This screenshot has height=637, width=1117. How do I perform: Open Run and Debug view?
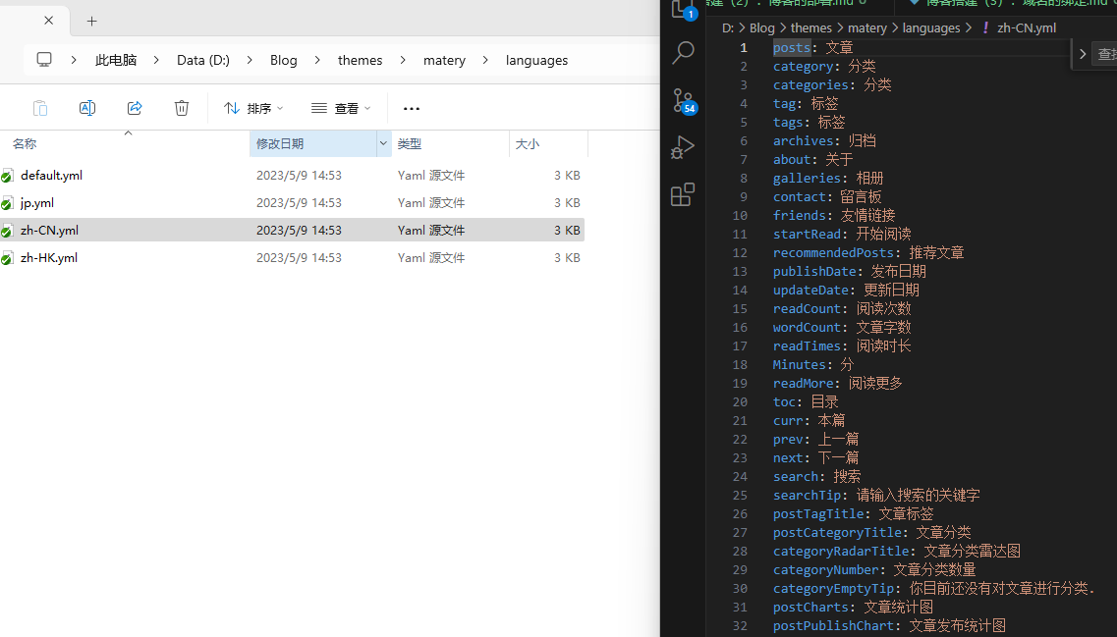[x=683, y=147]
